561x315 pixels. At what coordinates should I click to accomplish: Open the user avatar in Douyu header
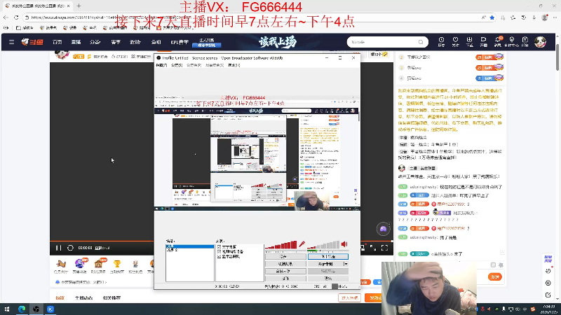click(x=540, y=42)
